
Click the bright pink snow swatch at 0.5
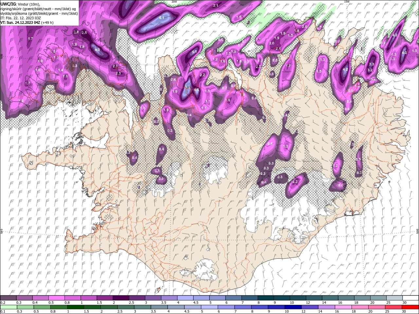pos(56,298)
